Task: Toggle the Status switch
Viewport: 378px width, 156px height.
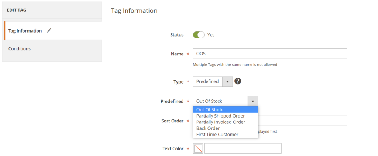Action: click(x=199, y=35)
